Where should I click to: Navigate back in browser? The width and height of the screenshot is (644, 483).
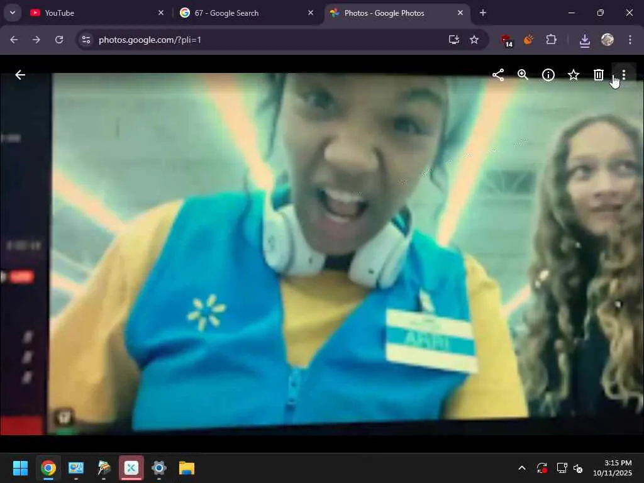pos(14,40)
